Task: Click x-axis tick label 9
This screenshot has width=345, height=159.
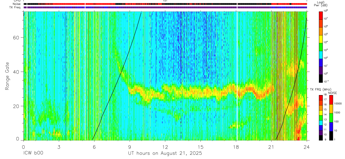Action: 130,147
